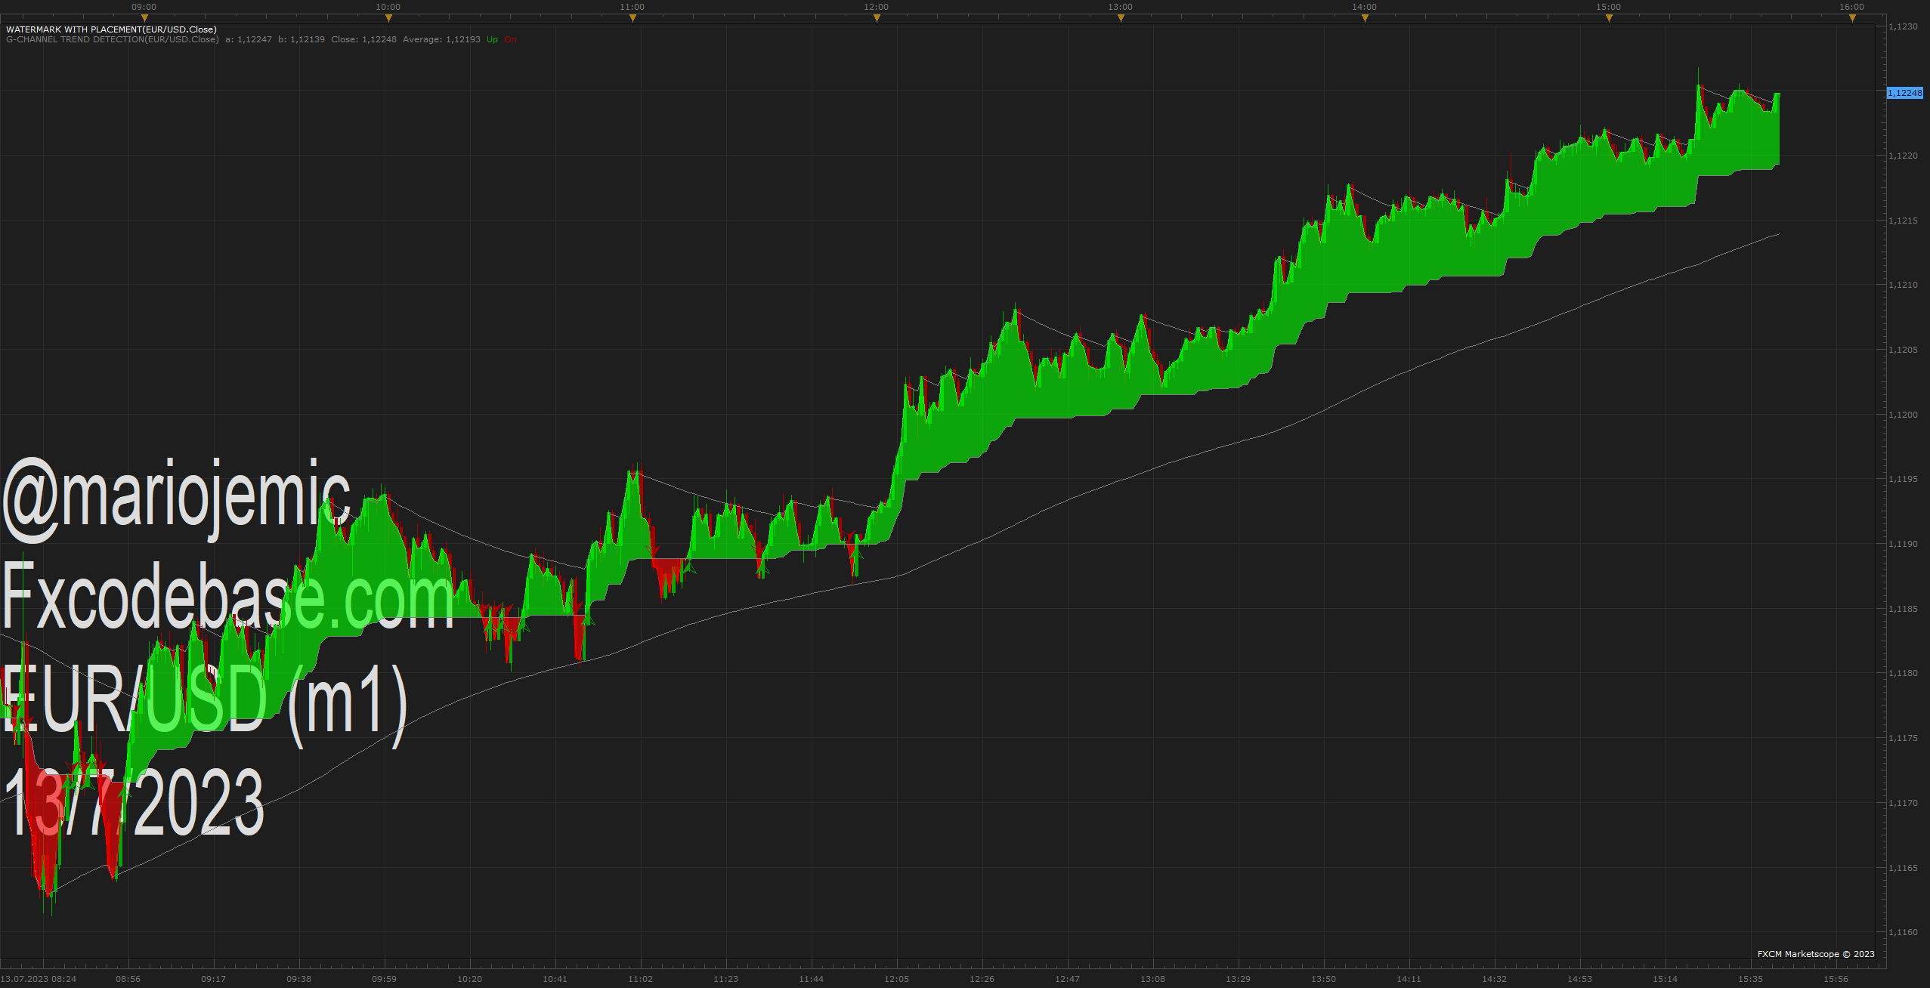
Task: Click the 09:17 time axis label
Action: click(x=213, y=979)
